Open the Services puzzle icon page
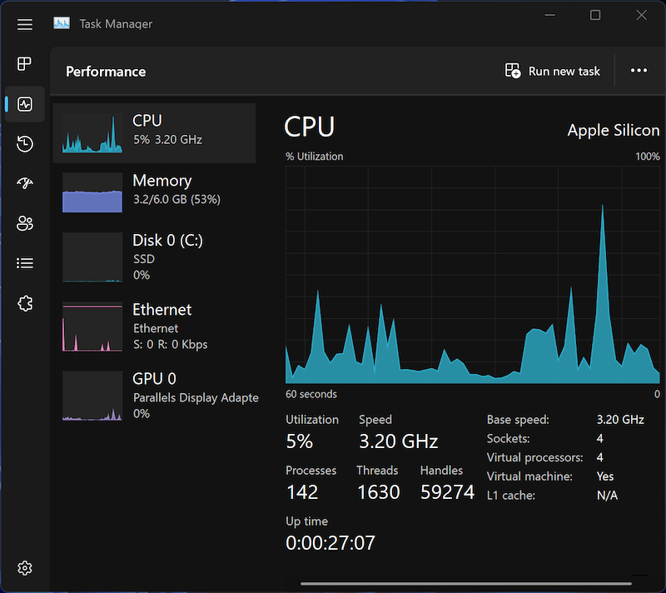The width and height of the screenshot is (666, 593). 25,303
